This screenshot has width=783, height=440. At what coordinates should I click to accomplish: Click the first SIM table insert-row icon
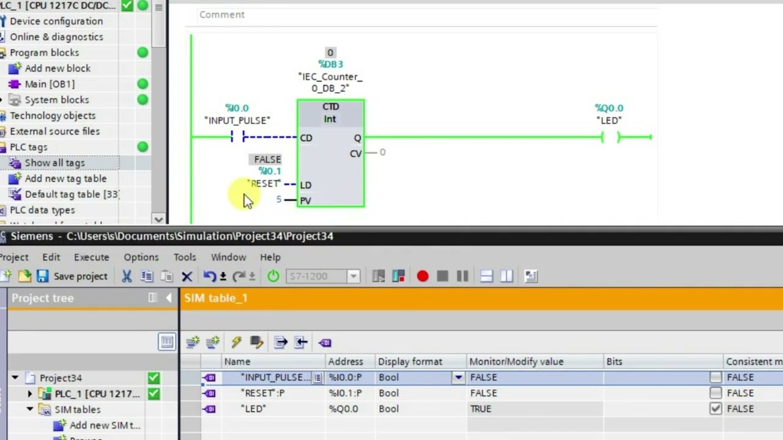coord(193,342)
